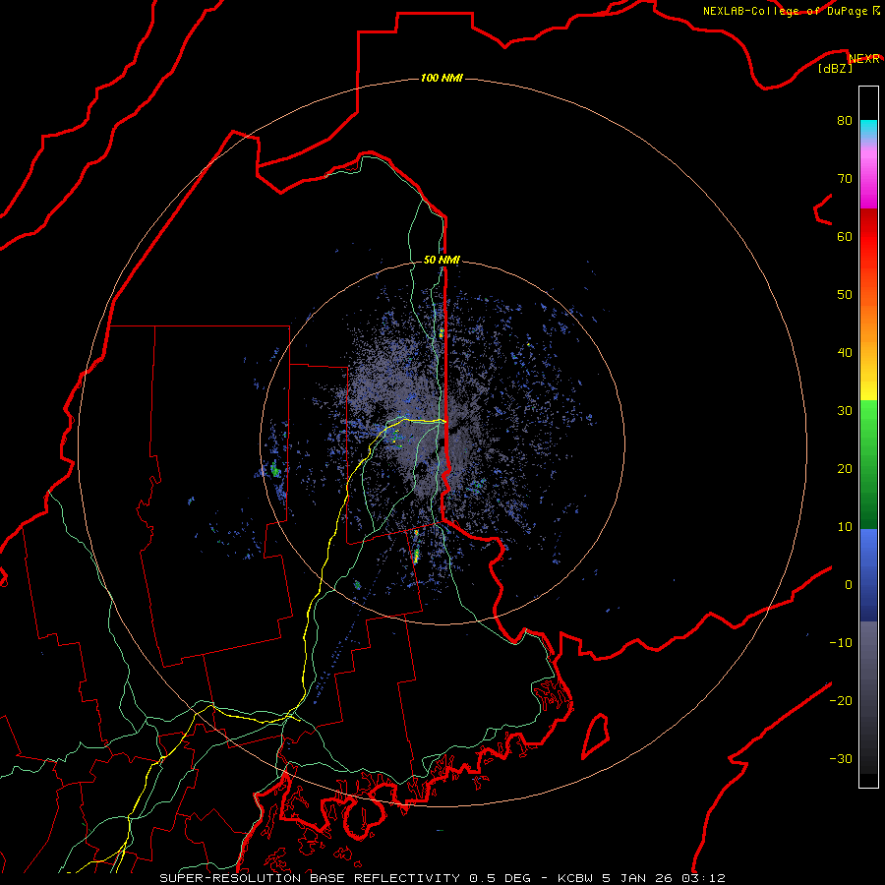Click the 10 value on dBZ scale
This screenshot has height=885, width=885.
[x=845, y=527]
